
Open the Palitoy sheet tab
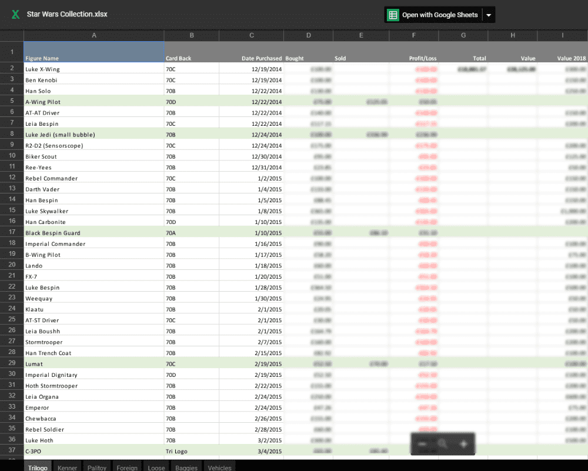point(97,467)
